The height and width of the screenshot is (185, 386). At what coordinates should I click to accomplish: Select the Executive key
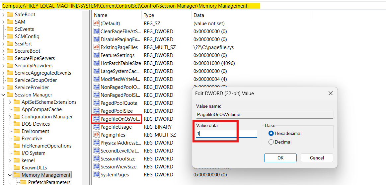pyautogui.click(x=32, y=139)
